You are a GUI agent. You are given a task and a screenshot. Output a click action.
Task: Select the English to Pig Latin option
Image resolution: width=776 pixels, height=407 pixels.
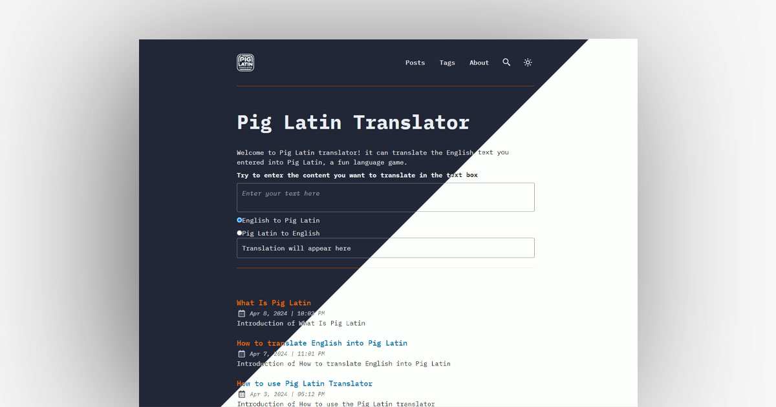point(239,220)
